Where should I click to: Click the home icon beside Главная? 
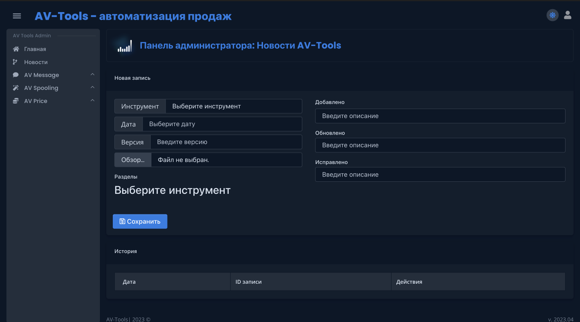[x=16, y=49]
